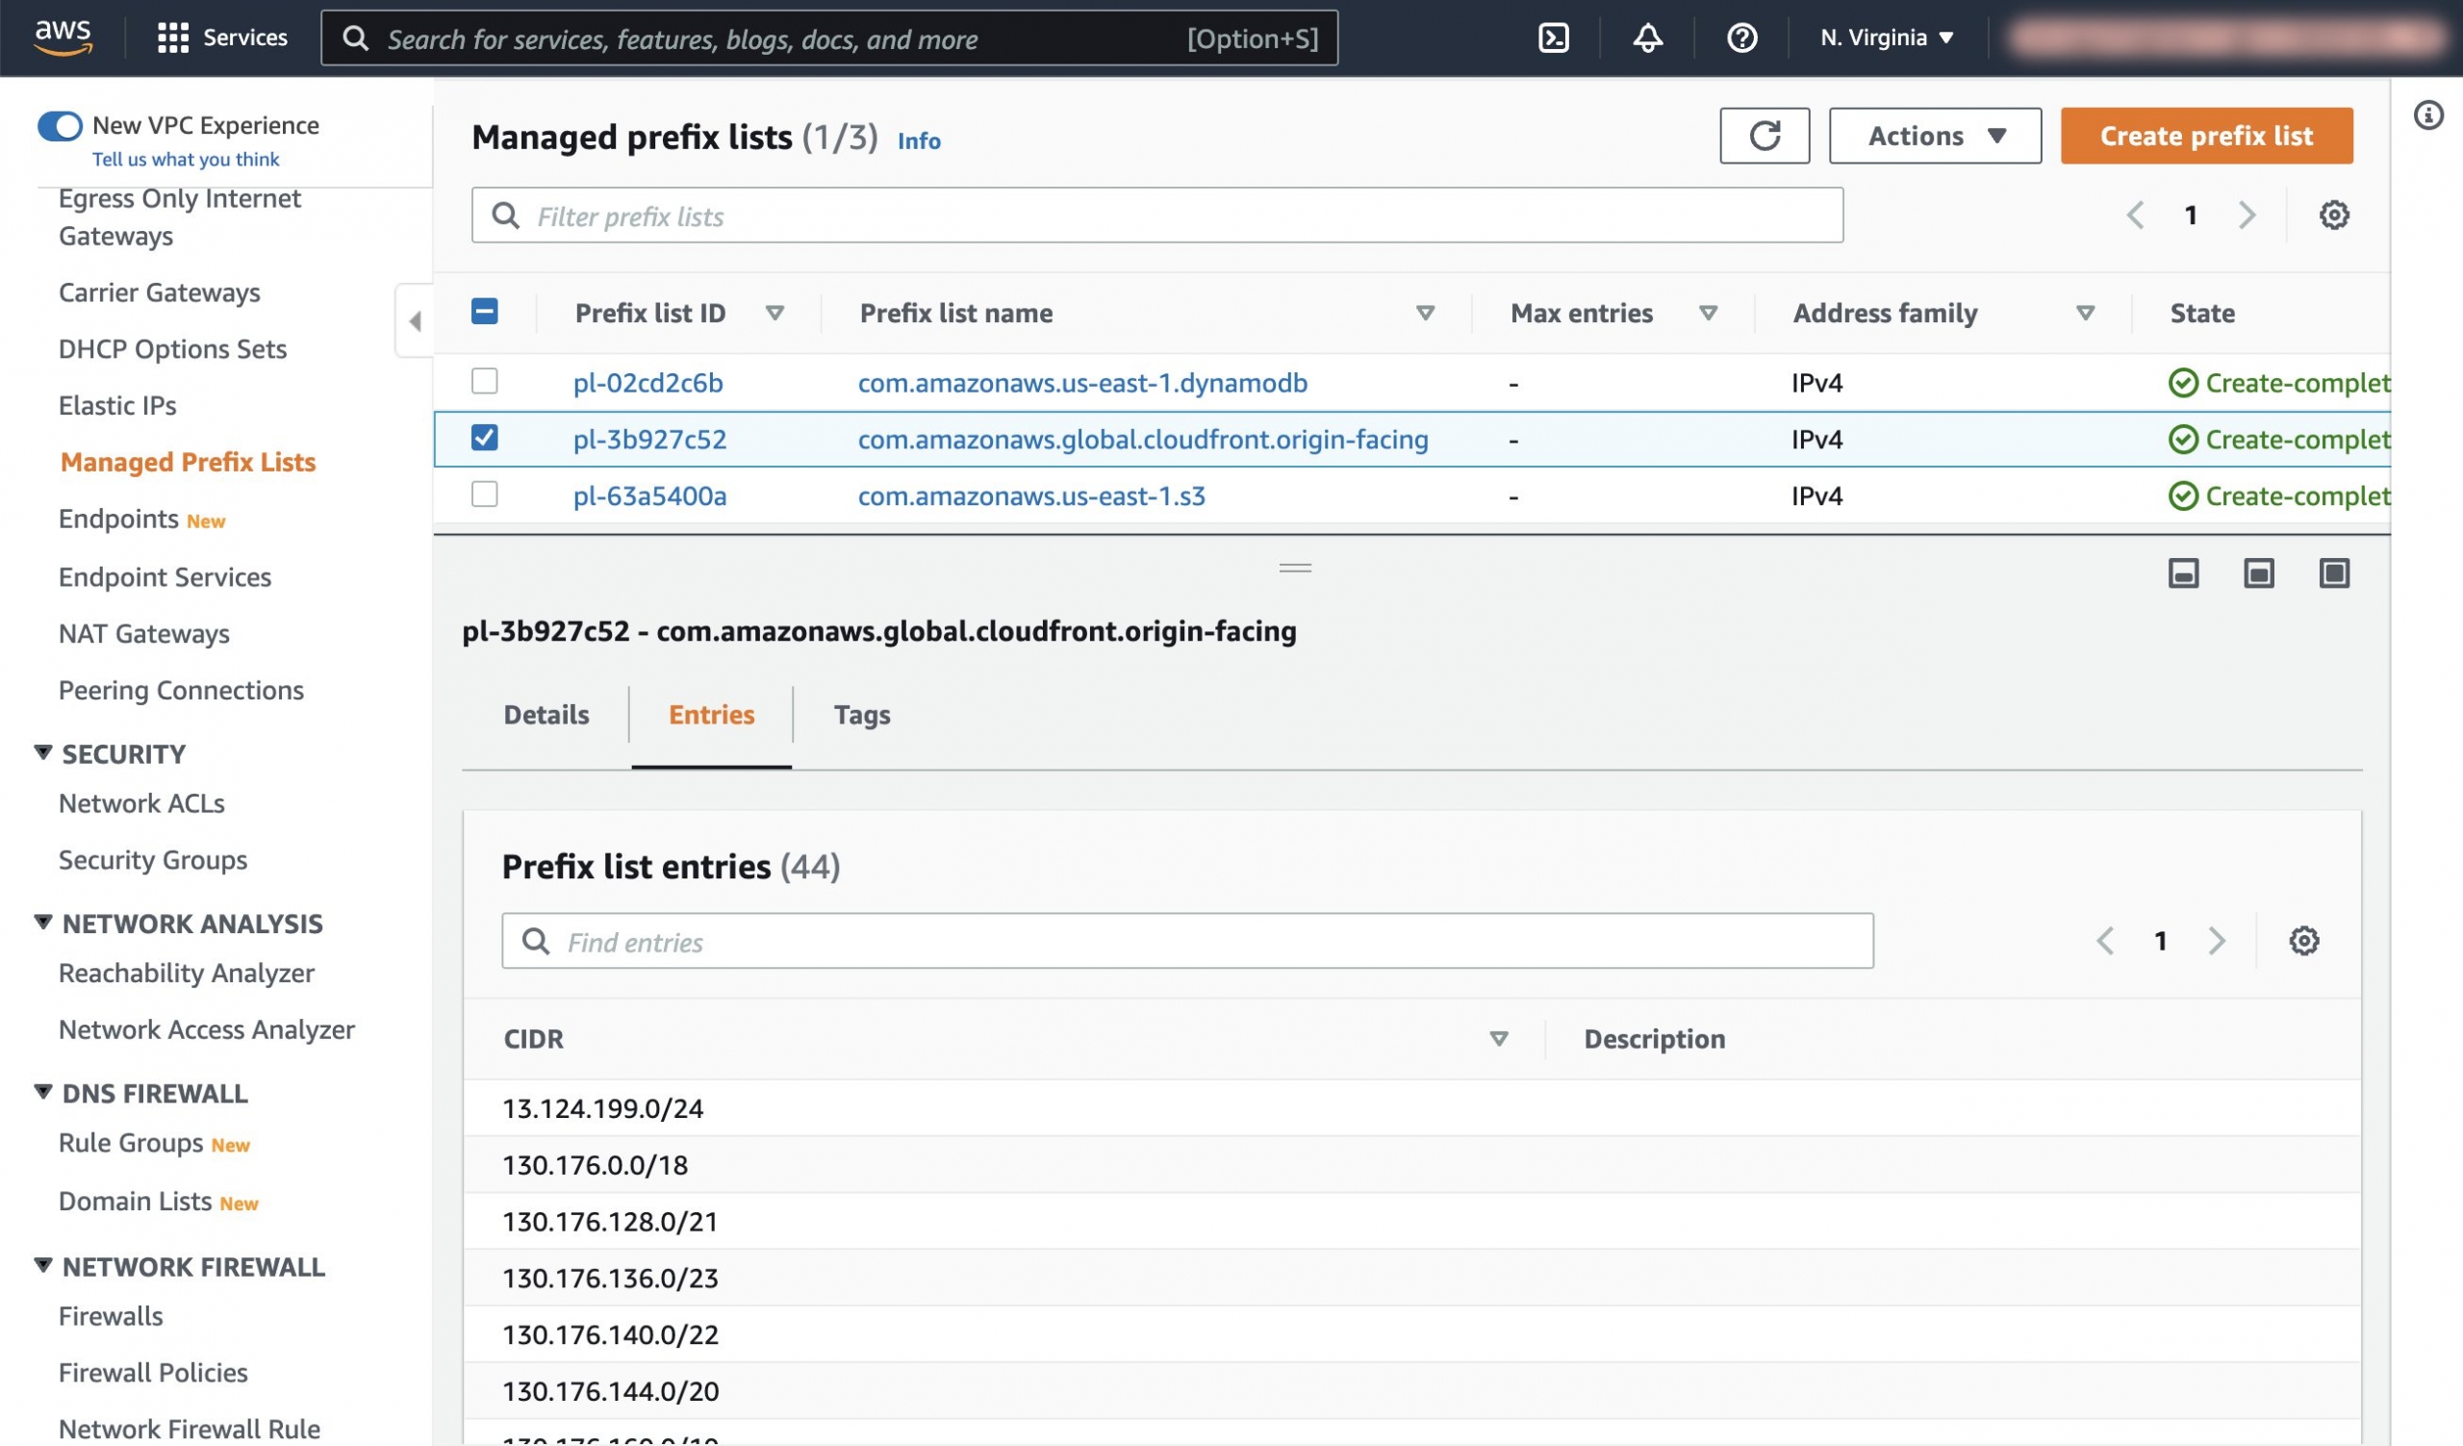Check the pl-63a5400a row checkbox
Screen dimensions: 2463x1446
[484, 494]
